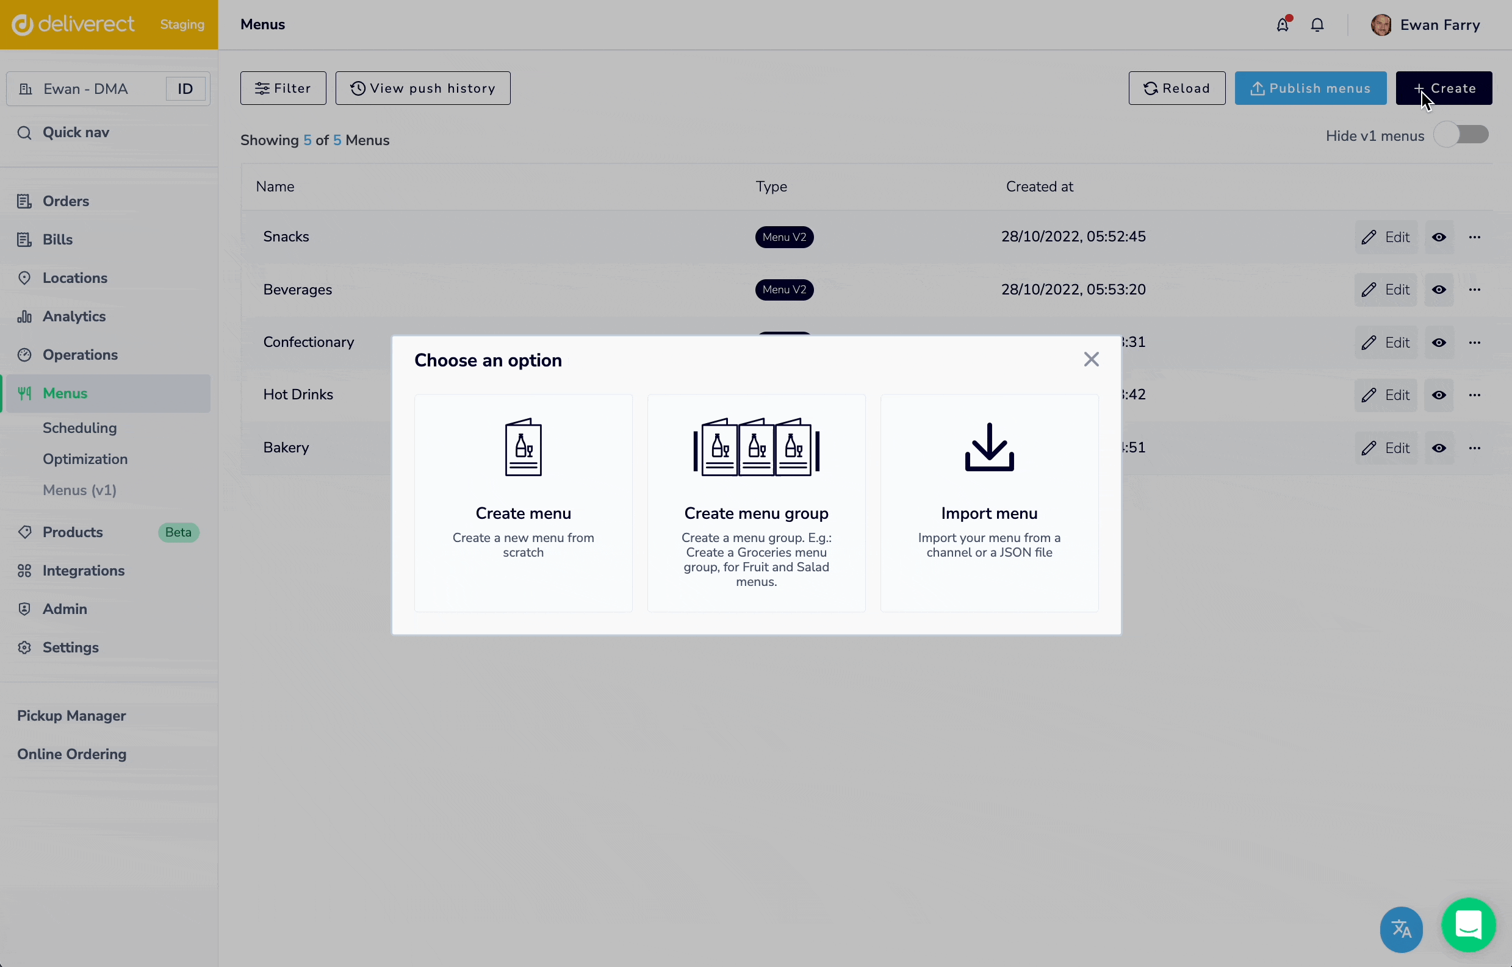The height and width of the screenshot is (967, 1512).
Task: Click the alert bell with red dot
Action: click(1282, 25)
